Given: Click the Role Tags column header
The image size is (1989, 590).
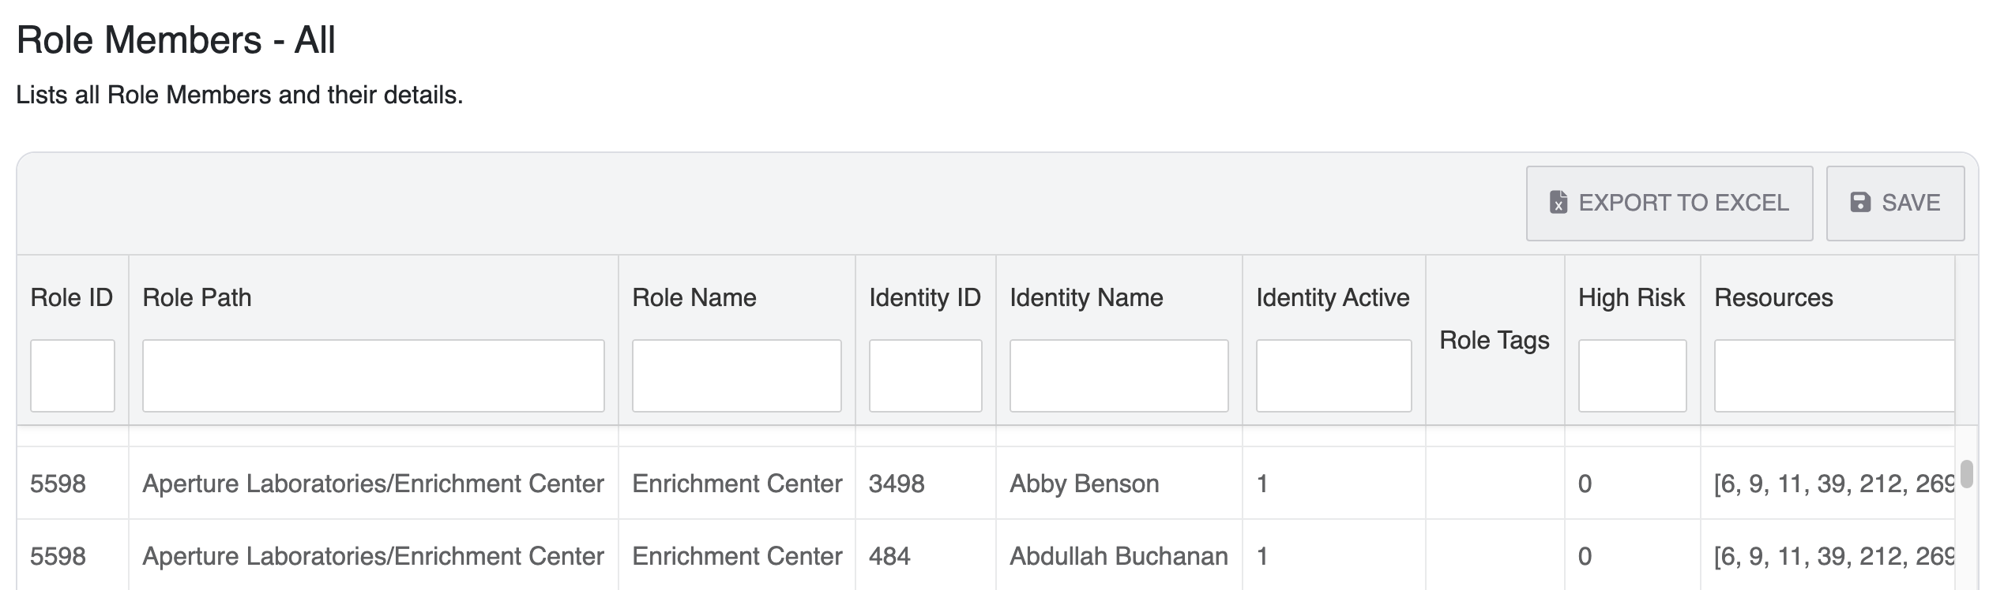Looking at the screenshot, I should pyautogui.click(x=1494, y=340).
